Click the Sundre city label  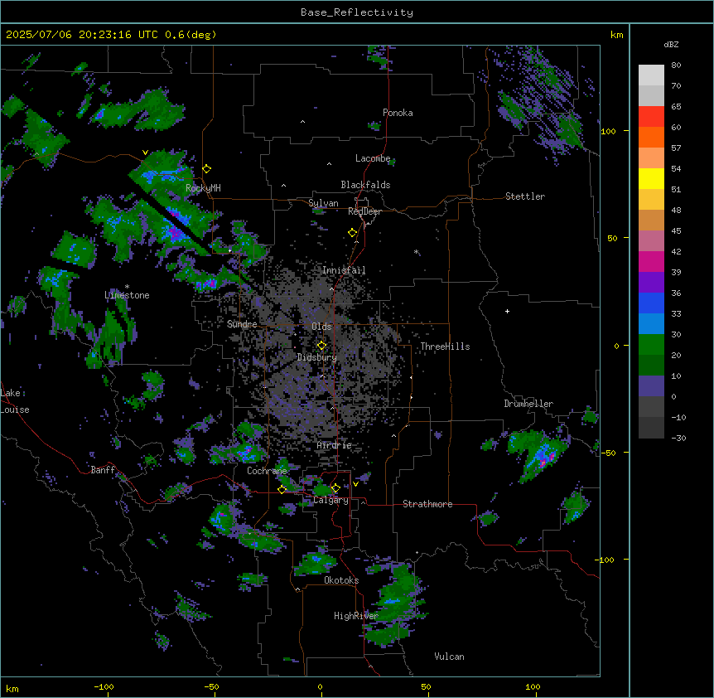[242, 324]
